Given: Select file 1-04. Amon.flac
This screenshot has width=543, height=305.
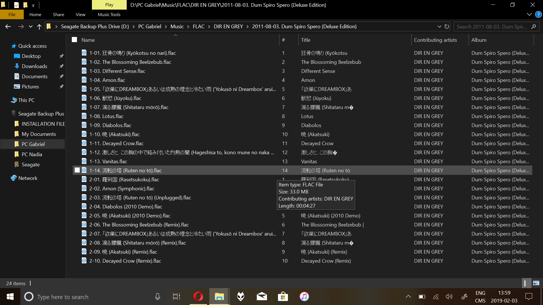Looking at the screenshot, I should pyautogui.click(x=107, y=80).
